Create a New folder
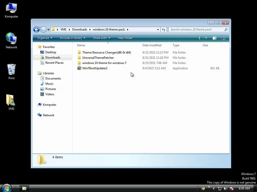Viewport: 257px width, 192px height. tap(125, 38)
